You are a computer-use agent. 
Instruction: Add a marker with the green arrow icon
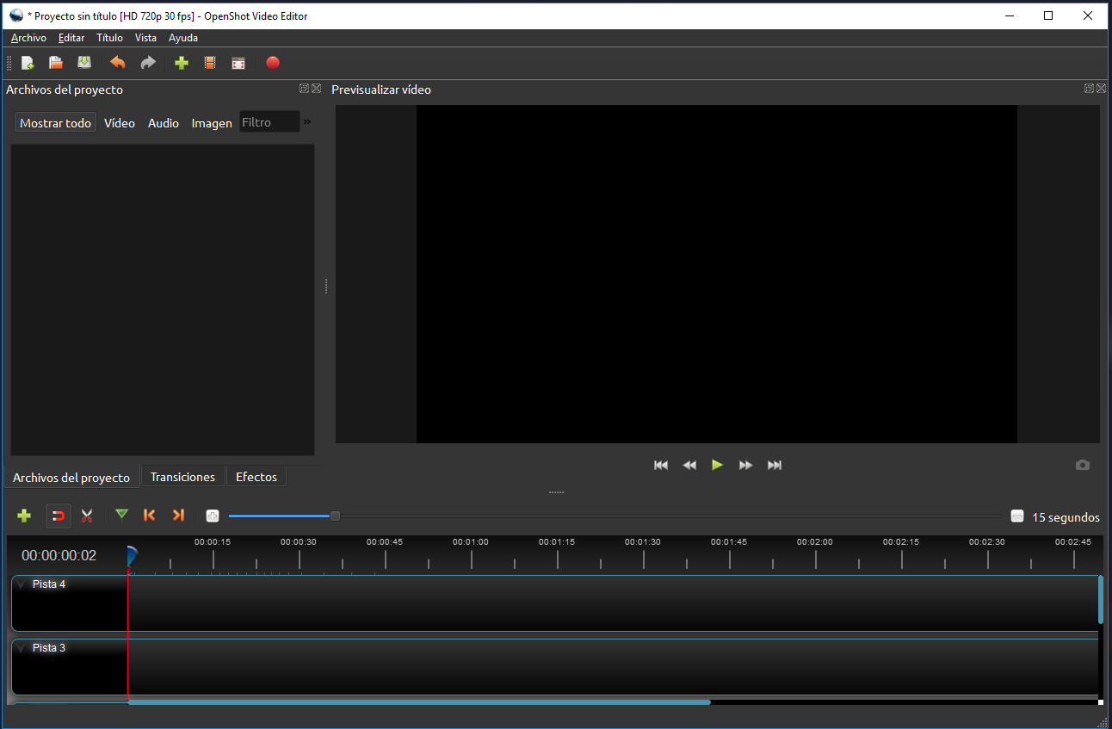pyautogui.click(x=121, y=515)
